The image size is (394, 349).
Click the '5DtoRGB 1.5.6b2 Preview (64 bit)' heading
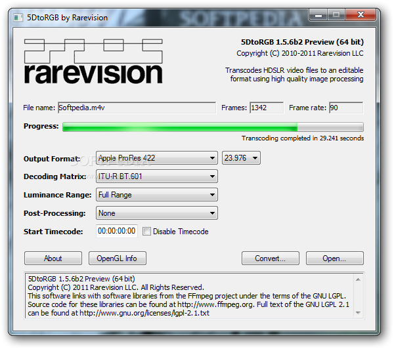[302, 42]
